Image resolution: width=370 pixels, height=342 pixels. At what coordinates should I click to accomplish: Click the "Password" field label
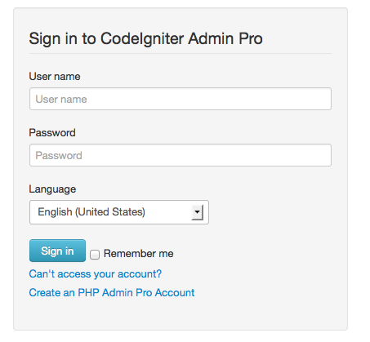point(52,133)
